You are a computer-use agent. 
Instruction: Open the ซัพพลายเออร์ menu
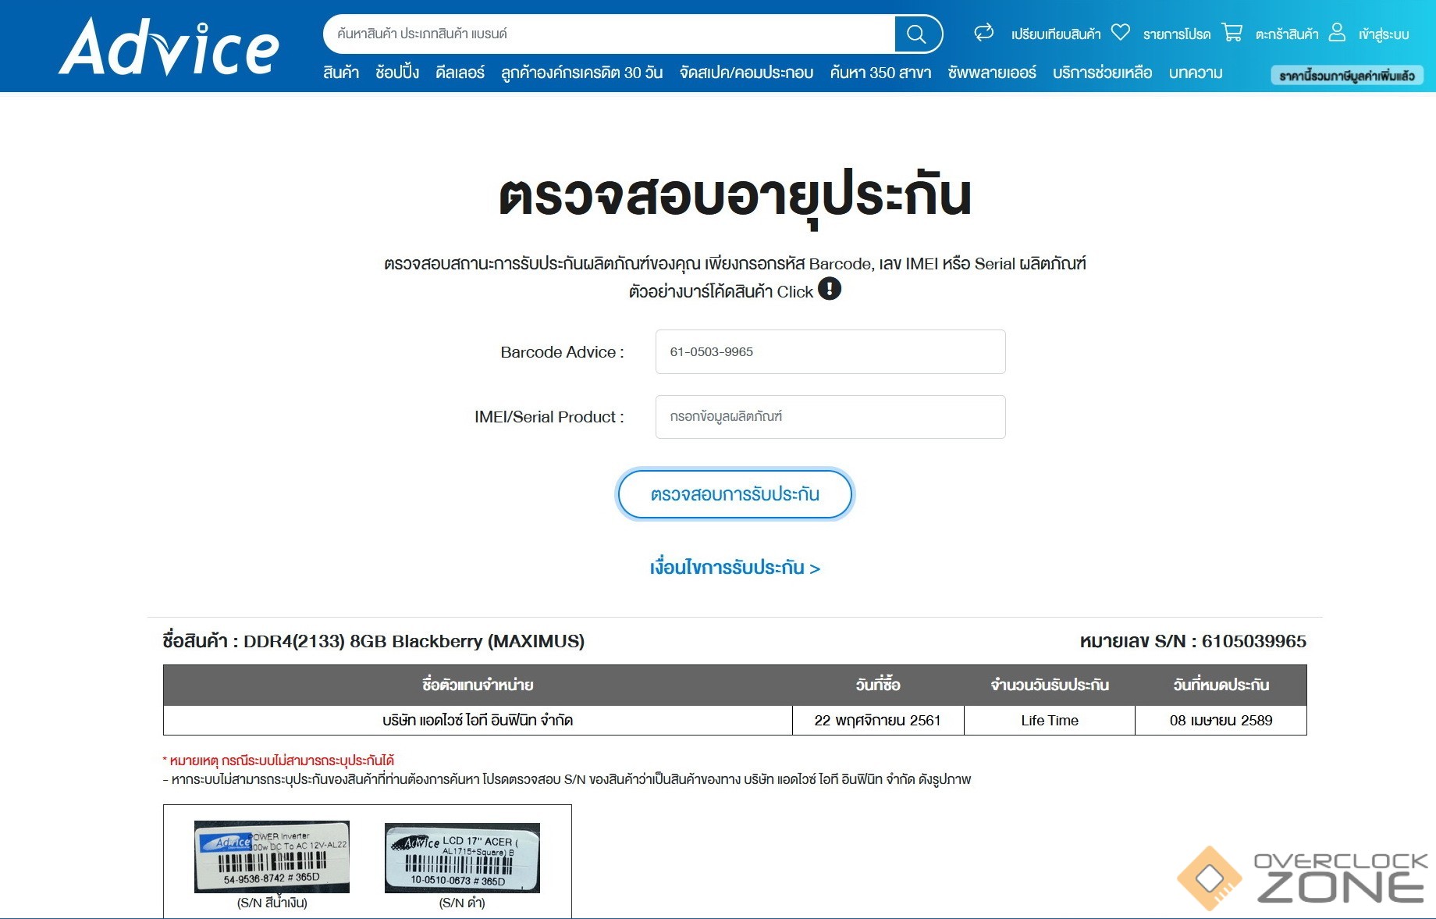pos(992,73)
